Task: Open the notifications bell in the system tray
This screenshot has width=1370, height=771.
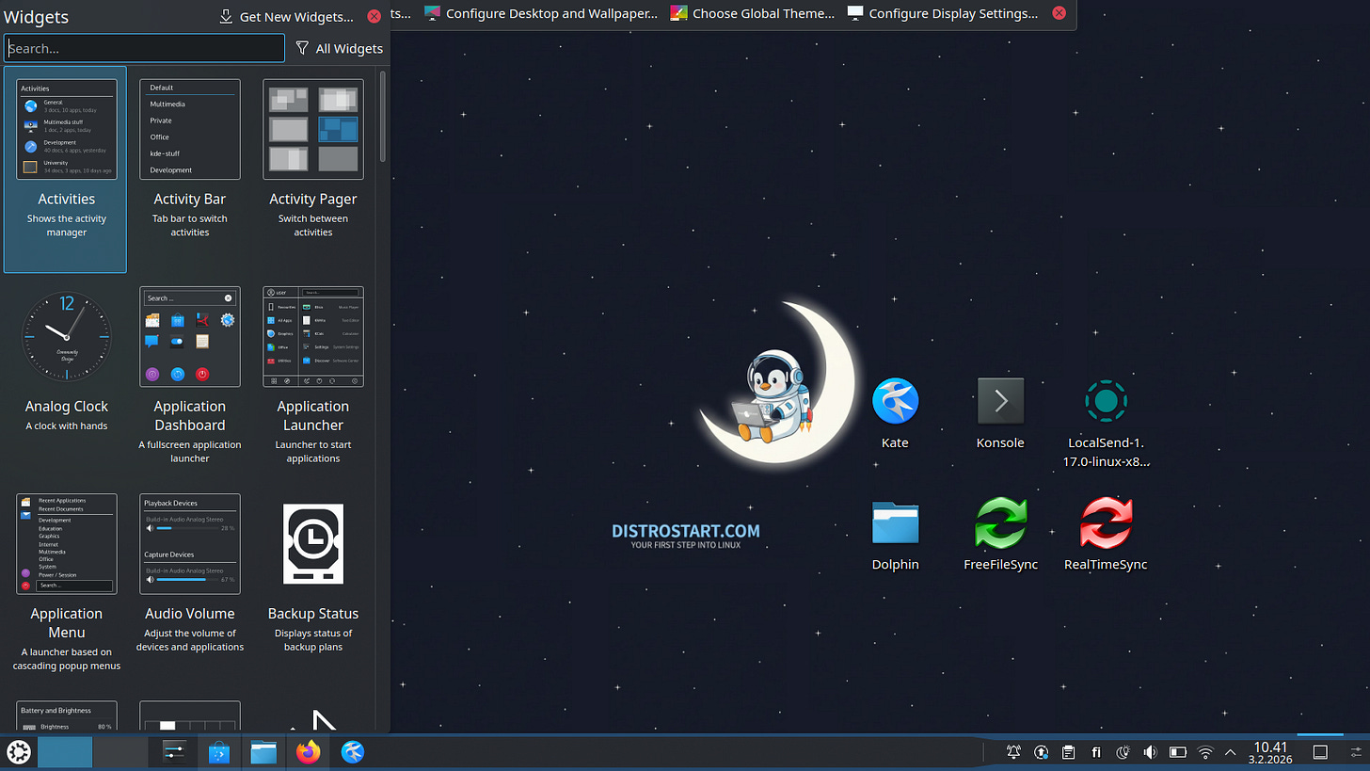Action: [x=1013, y=752]
